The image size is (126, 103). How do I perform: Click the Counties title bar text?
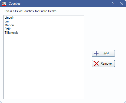[x=15, y=4]
